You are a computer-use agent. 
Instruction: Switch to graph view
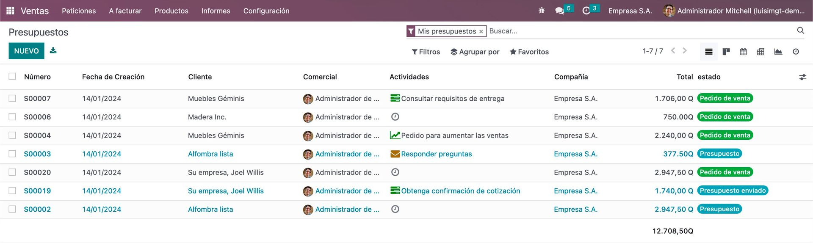pyautogui.click(x=778, y=52)
